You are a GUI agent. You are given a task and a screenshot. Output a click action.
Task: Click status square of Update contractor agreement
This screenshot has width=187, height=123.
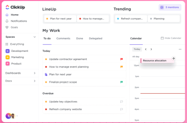(46, 59)
